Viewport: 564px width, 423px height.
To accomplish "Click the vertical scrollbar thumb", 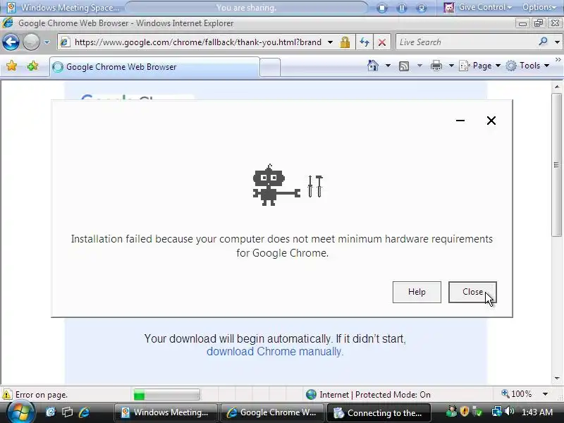I will tap(557, 165).
